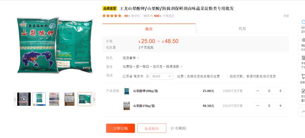This screenshot has height=138, width=305.
Task: Click the 立即订购 button
Action: [120, 128]
